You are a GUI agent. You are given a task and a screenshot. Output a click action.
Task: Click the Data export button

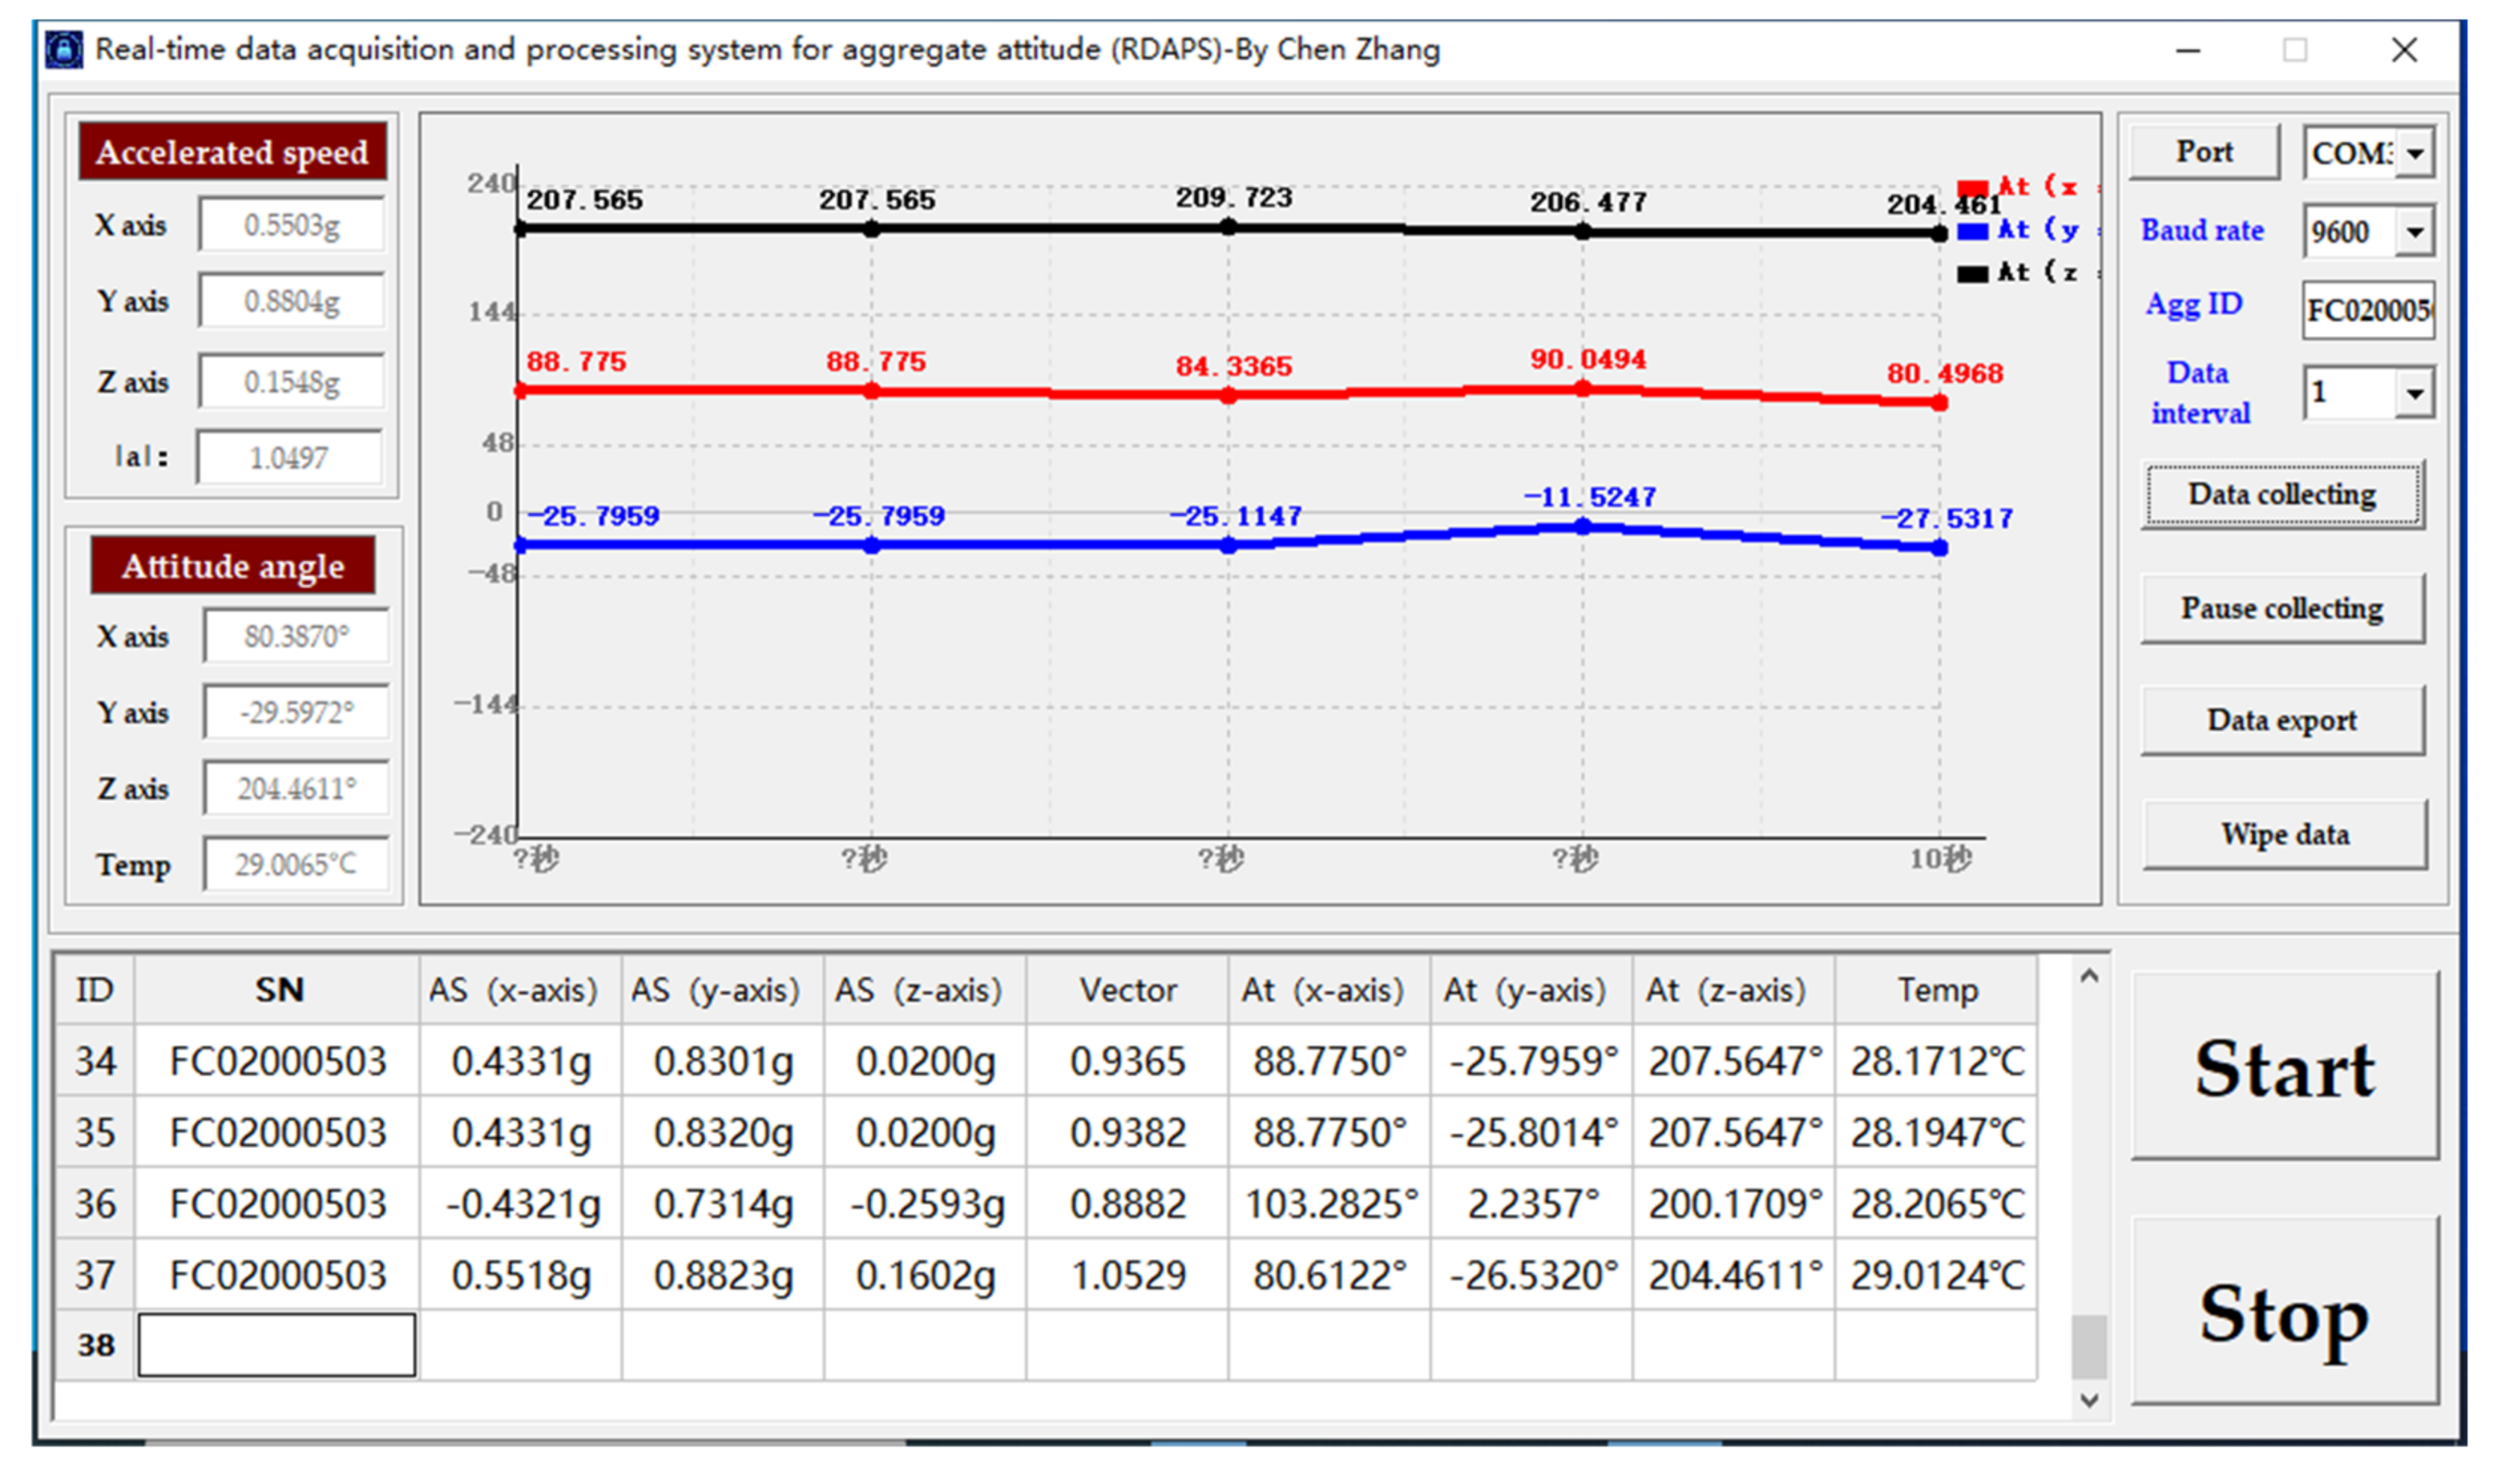click(2281, 720)
